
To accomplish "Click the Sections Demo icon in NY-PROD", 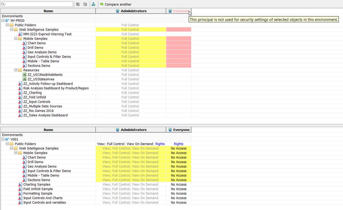I will tap(25, 66).
